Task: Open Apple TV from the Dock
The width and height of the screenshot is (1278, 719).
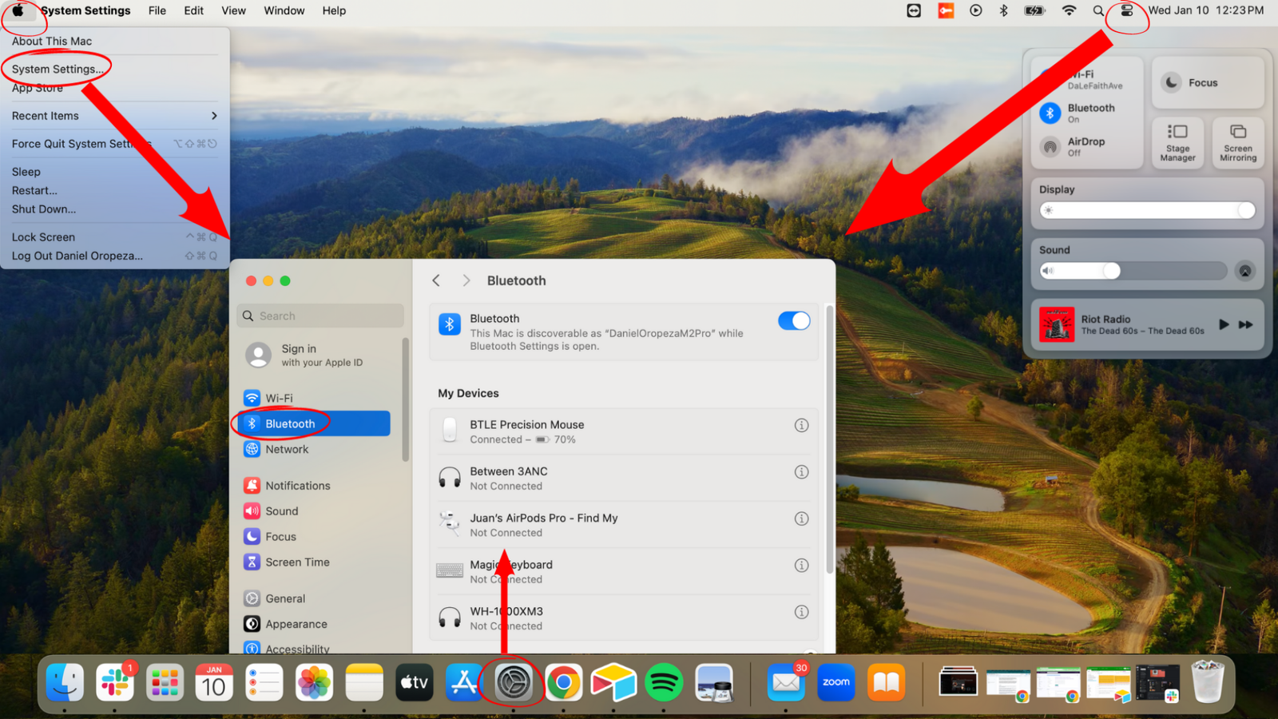Action: tap(414, 683)
